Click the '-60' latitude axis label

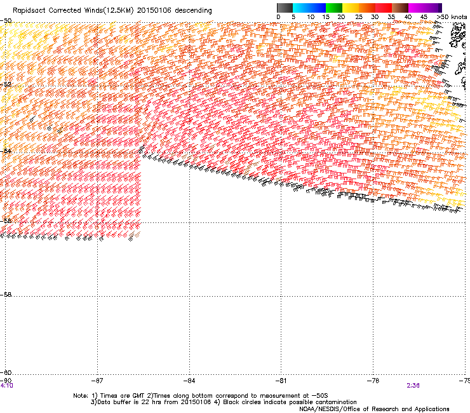click(6, 372)
